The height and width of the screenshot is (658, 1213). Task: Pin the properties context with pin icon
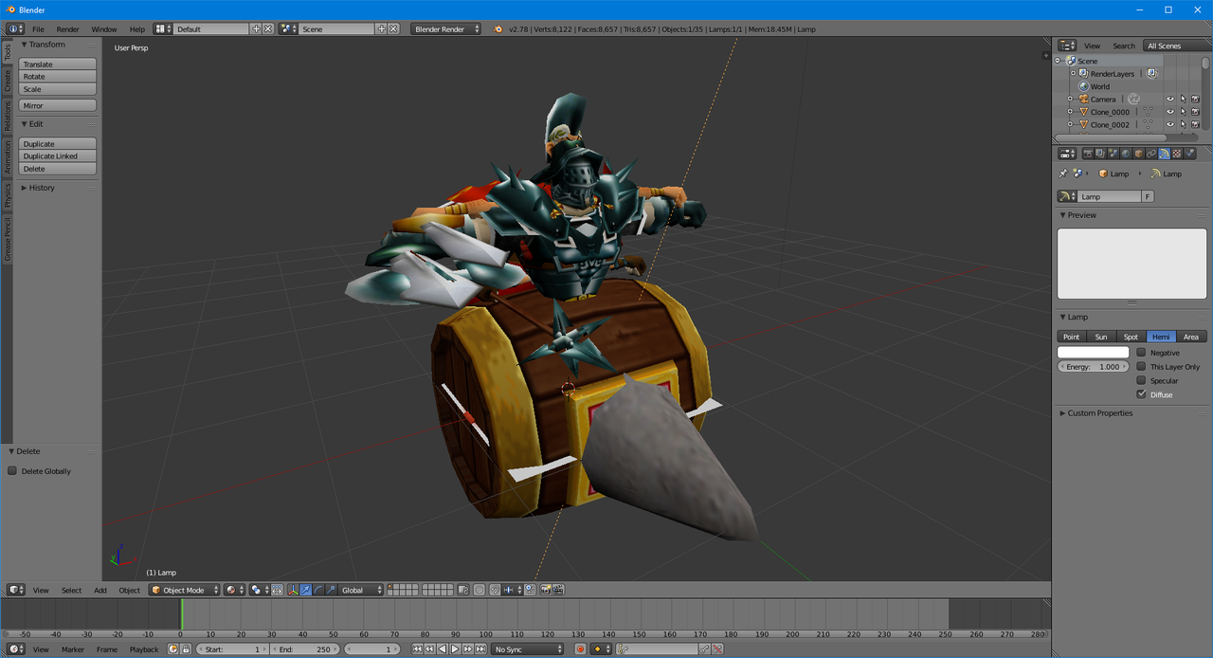tap(1062, 174)
